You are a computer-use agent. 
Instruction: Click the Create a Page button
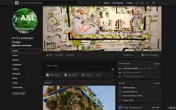coord(19,94)
